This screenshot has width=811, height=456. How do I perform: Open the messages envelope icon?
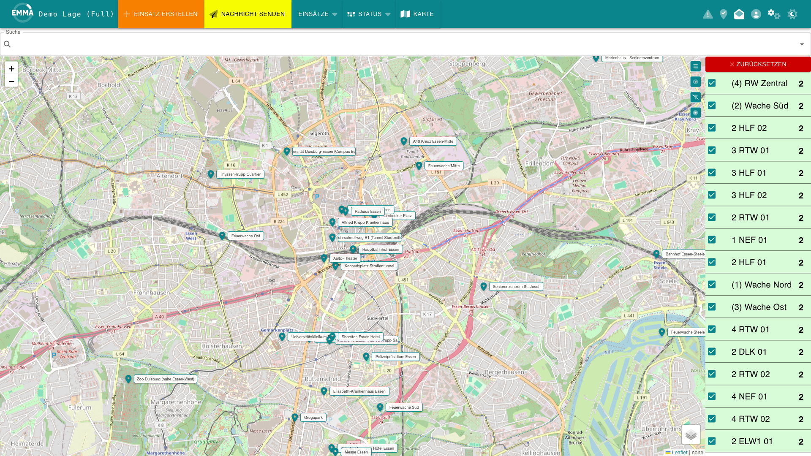click(739, 14)
